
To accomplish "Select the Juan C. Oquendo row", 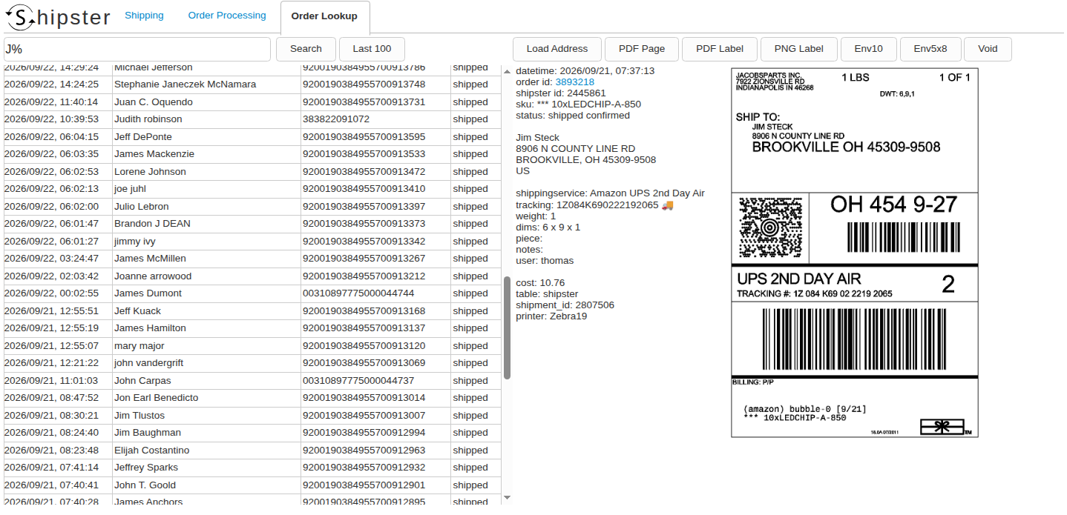I will (252, 102).
